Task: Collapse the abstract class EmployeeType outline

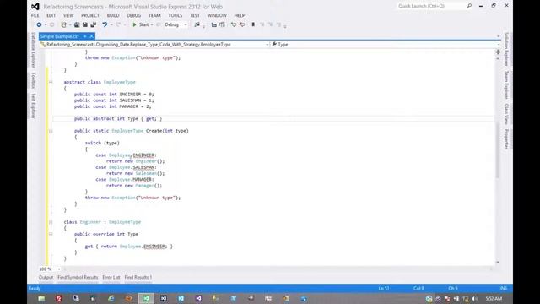Action: [51, 82]
